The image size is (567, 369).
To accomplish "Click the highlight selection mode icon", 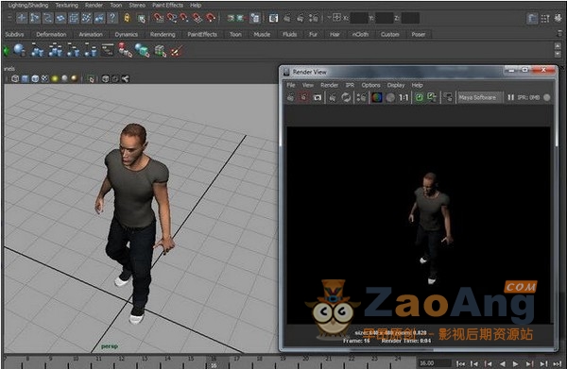I will (x=142, y=18).
